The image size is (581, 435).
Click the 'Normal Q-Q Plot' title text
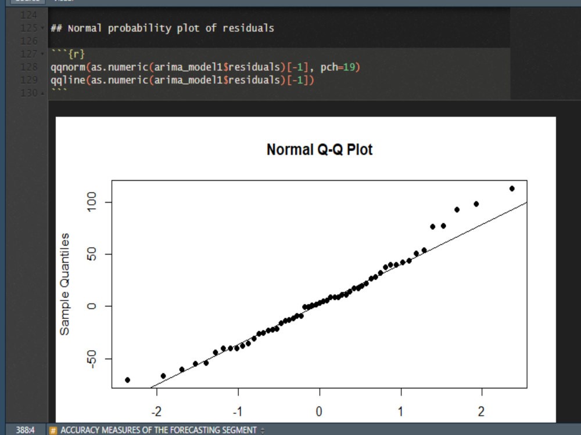(320, 150)
